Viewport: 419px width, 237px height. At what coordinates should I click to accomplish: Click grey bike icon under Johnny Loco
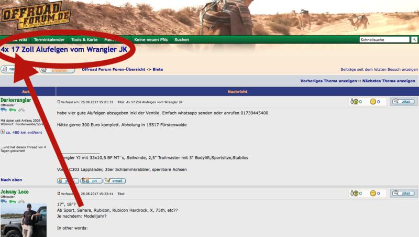(21, 201)
